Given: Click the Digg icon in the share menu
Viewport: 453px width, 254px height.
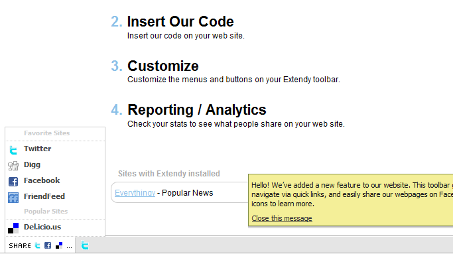Looking at the screenshot, I should click(13, 166).
